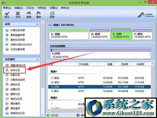Collapse the 分区操作 panel chevron

pyautogui.click(x=37, y=60)
